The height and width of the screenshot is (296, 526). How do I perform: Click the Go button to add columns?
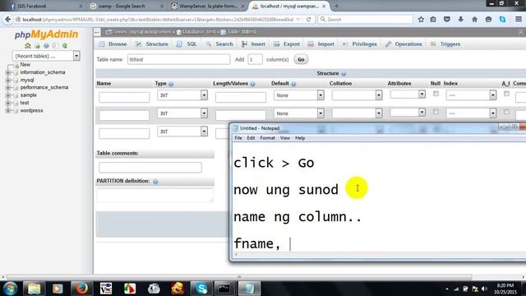(301, 59)
